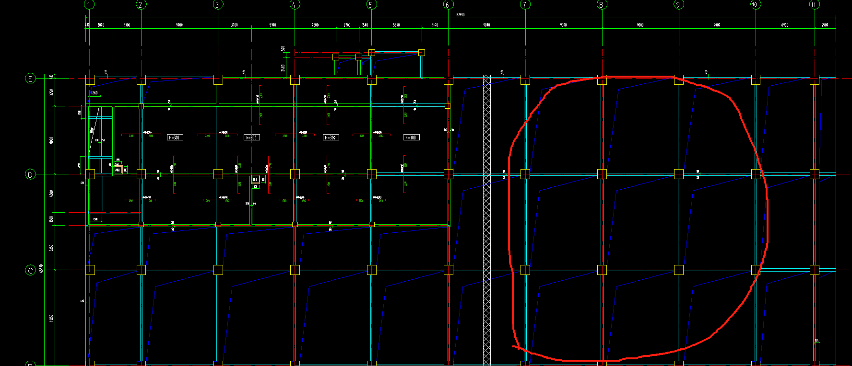Select the column at grid D-6
The height and width of the screenshot is (366, 852).
(x=448, y=174)
